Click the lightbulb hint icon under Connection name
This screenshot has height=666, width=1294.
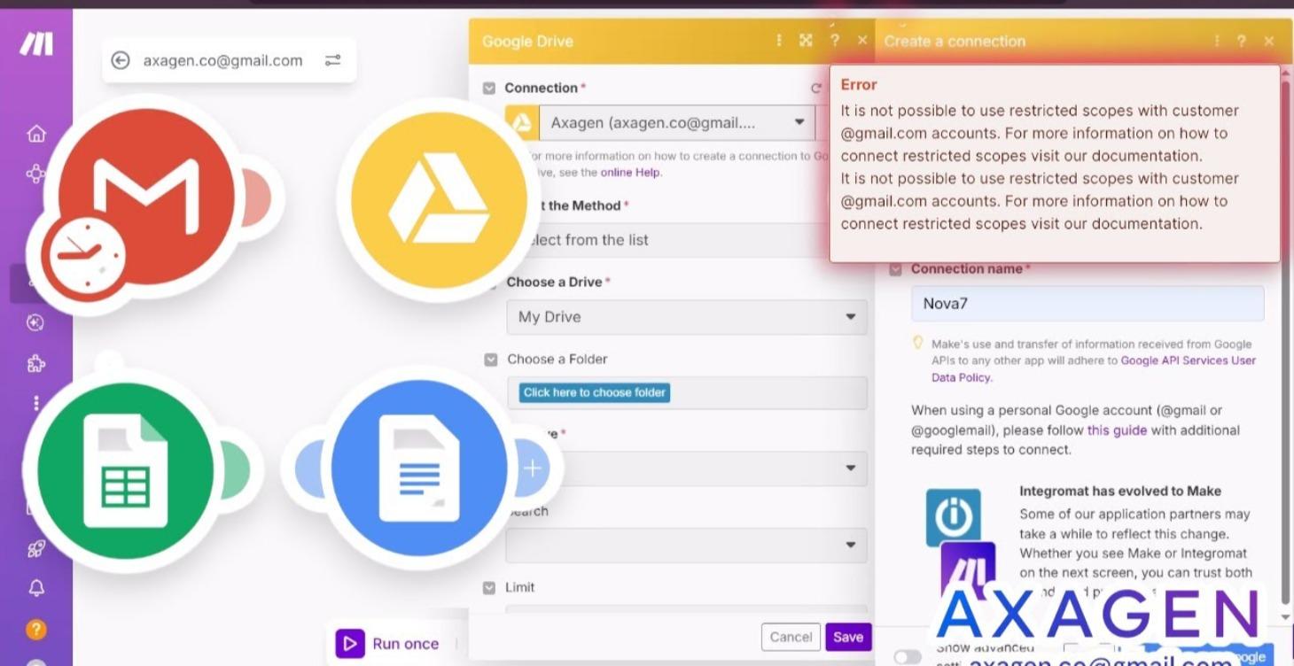point(918,343)
